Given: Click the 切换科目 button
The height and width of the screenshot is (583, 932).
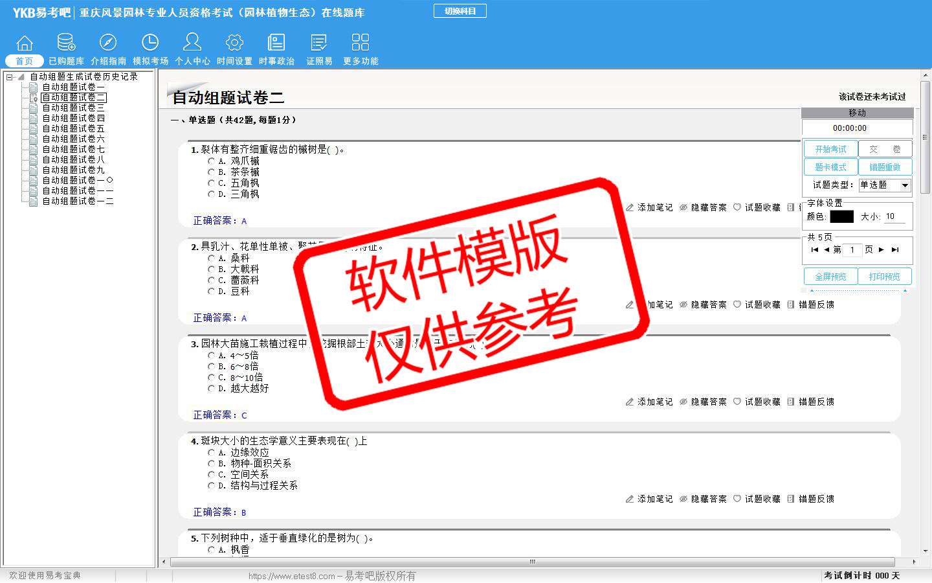Looking at the screenshot, I should (460, 11).
